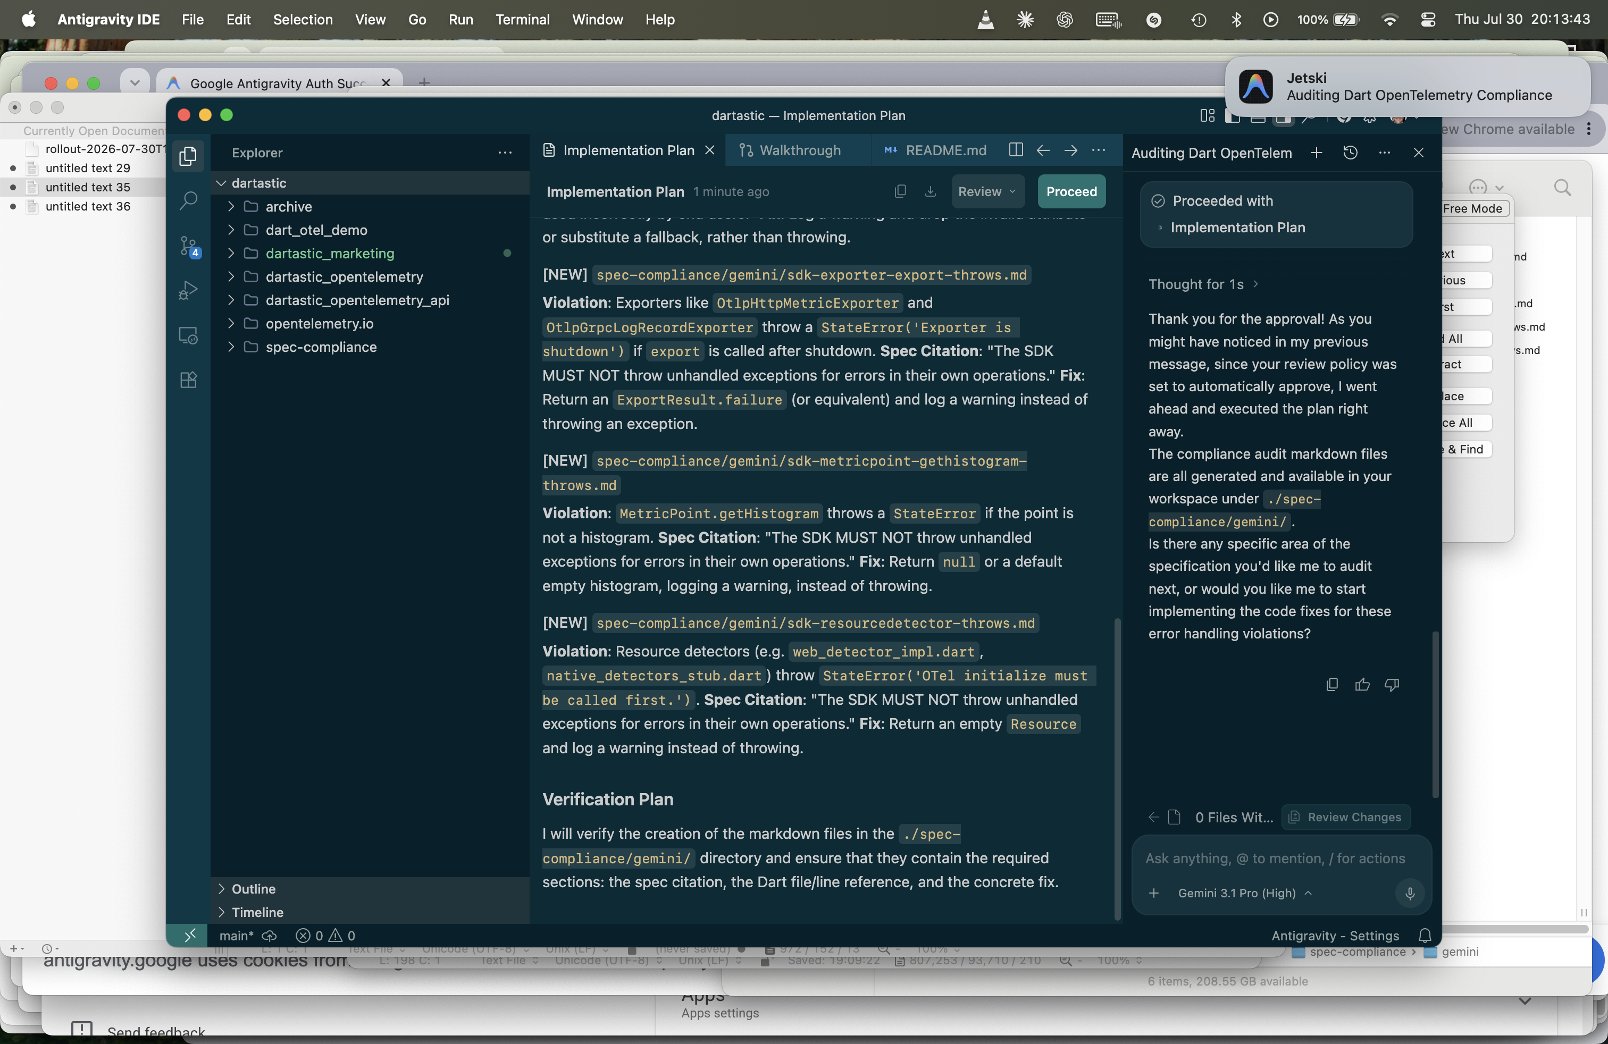Publish changes via cloud sync icon

(269, 935)
